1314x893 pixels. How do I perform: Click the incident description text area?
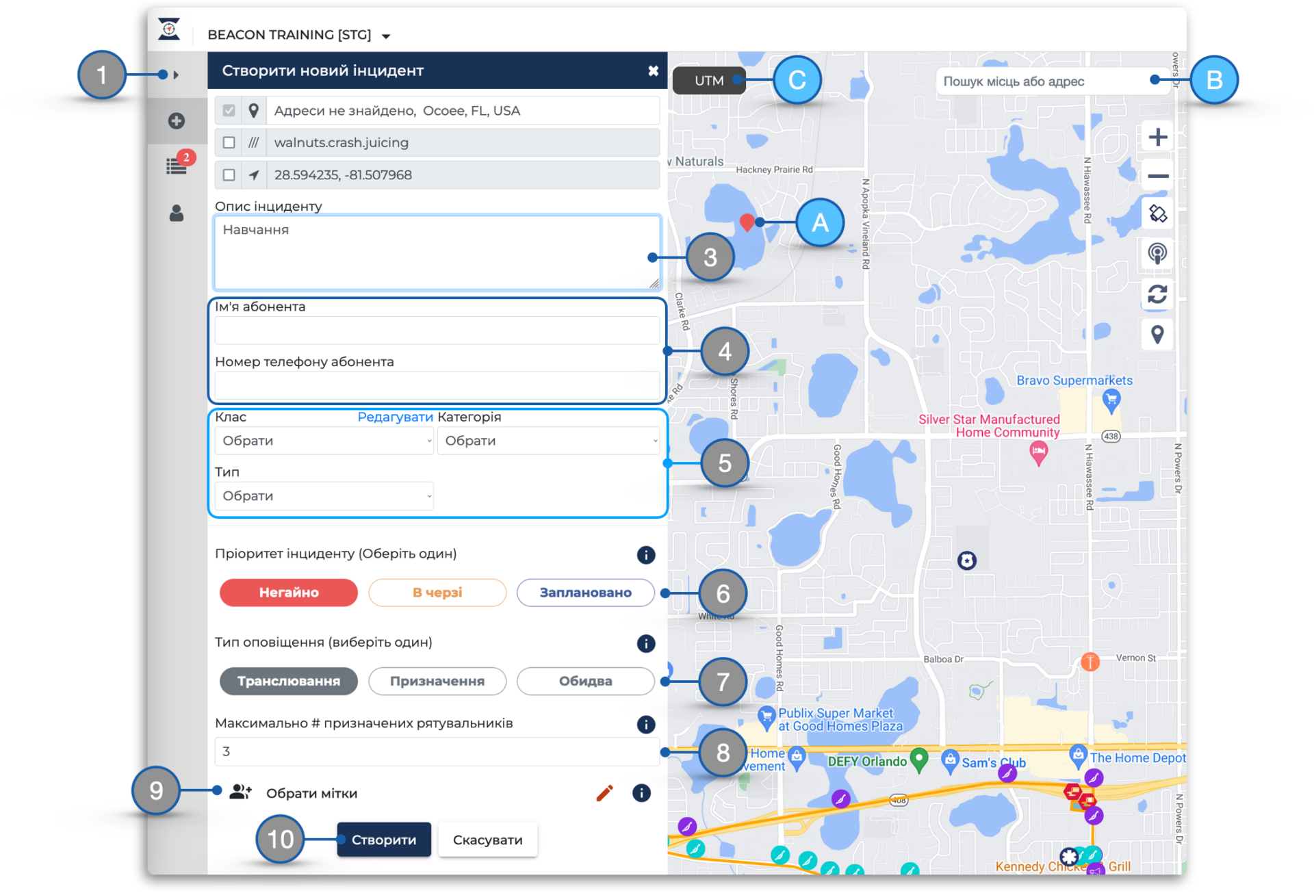pyautogui.click(x=437, y=253)
